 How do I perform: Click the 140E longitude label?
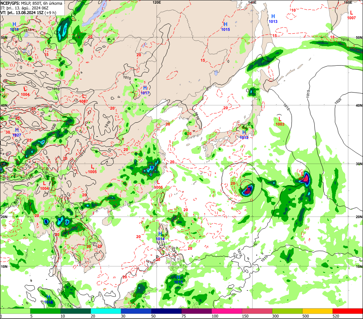pyautogui.click(x=252, y=2)
